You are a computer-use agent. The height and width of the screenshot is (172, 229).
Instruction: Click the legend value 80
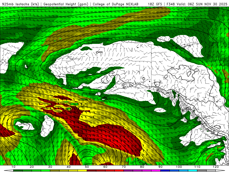(x=142, y=167)
